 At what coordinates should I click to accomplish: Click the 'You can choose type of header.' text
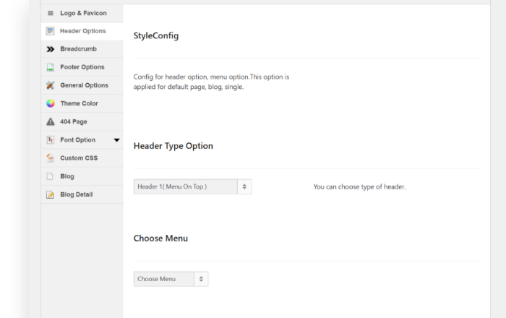(359, 186)
